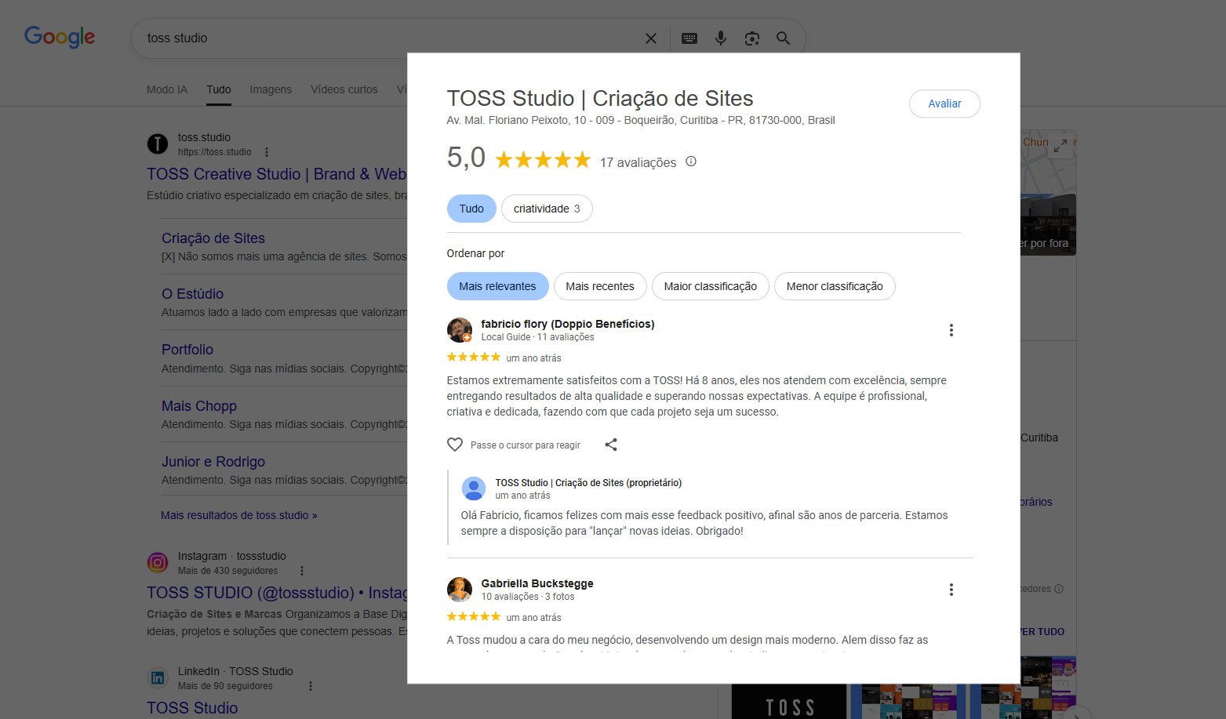Open the TOSS Creative Studio result title

[277, 174]
